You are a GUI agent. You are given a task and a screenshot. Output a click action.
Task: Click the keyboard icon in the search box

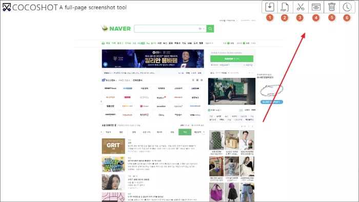pyautogui.click(x=200, y=29)
